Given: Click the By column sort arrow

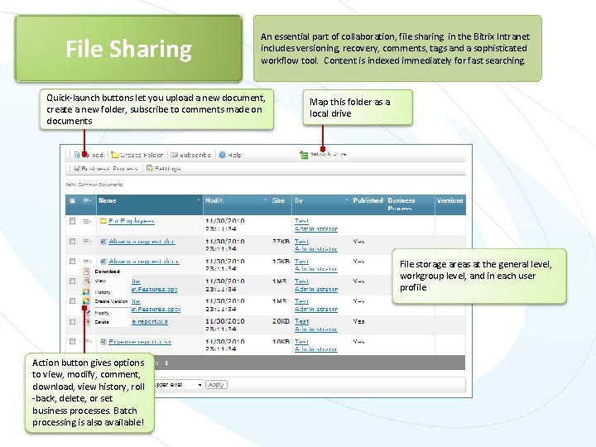Looking at the screenshot, I should [x=347, y=200].
